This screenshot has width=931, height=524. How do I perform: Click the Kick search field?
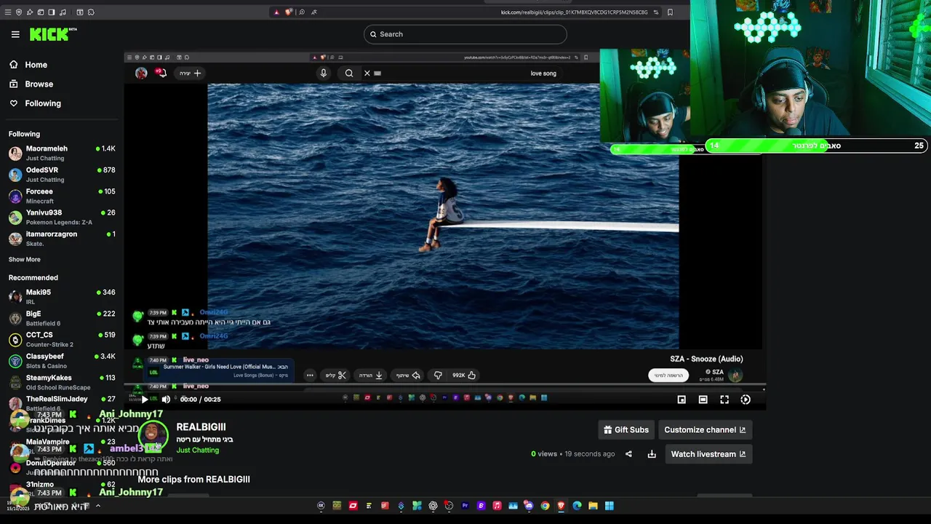465,34
